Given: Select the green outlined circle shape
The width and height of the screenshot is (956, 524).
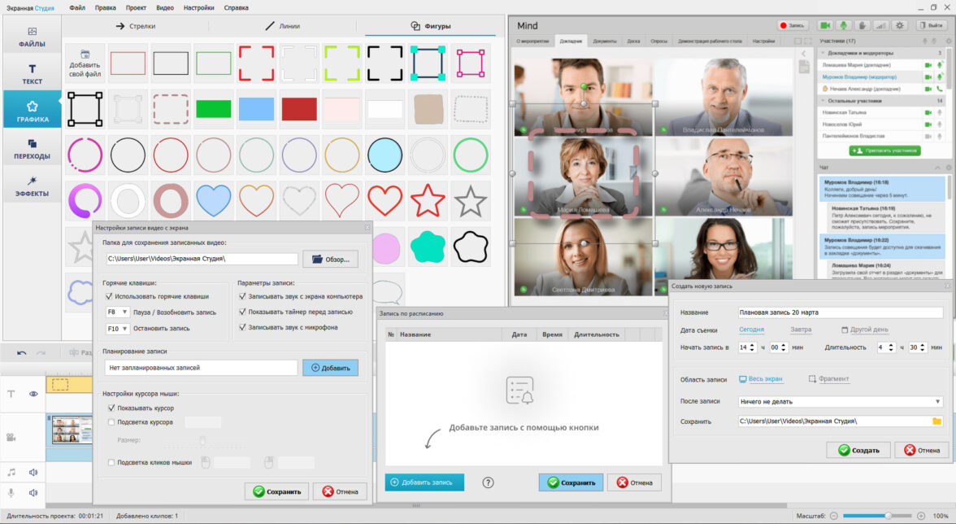Looking at the screenshot, I should pyautogui.click(x=470, y=155).
